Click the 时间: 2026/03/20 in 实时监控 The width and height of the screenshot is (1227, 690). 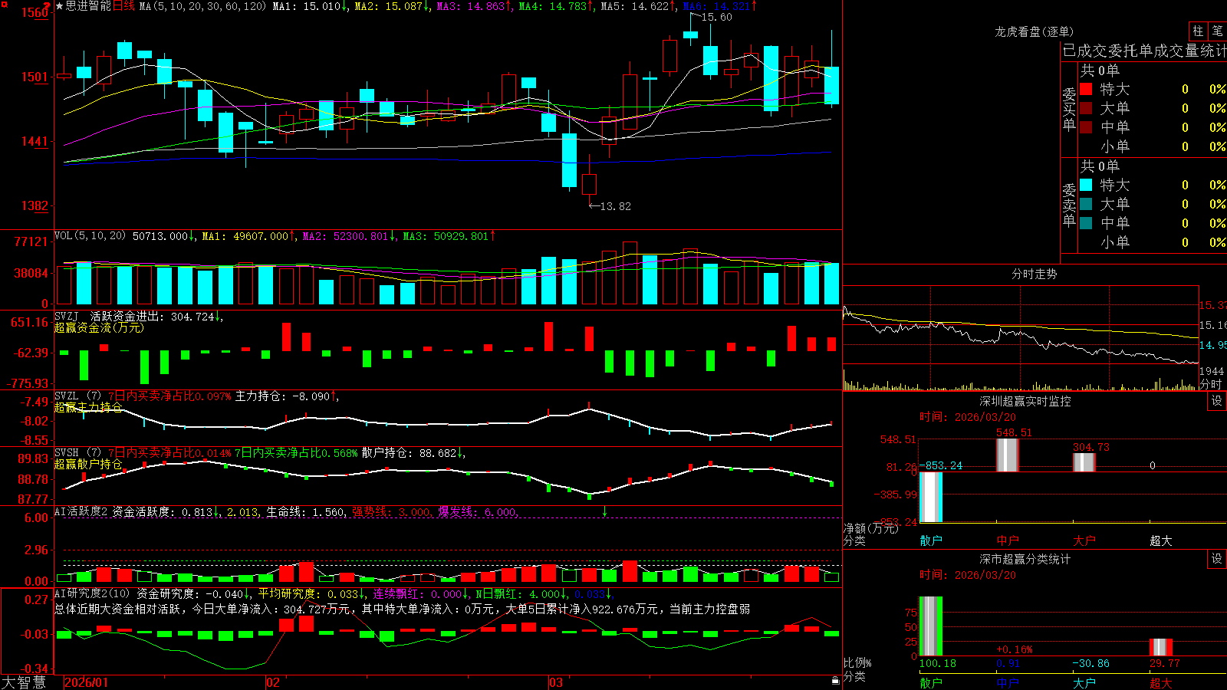click(x=968, y=417)
